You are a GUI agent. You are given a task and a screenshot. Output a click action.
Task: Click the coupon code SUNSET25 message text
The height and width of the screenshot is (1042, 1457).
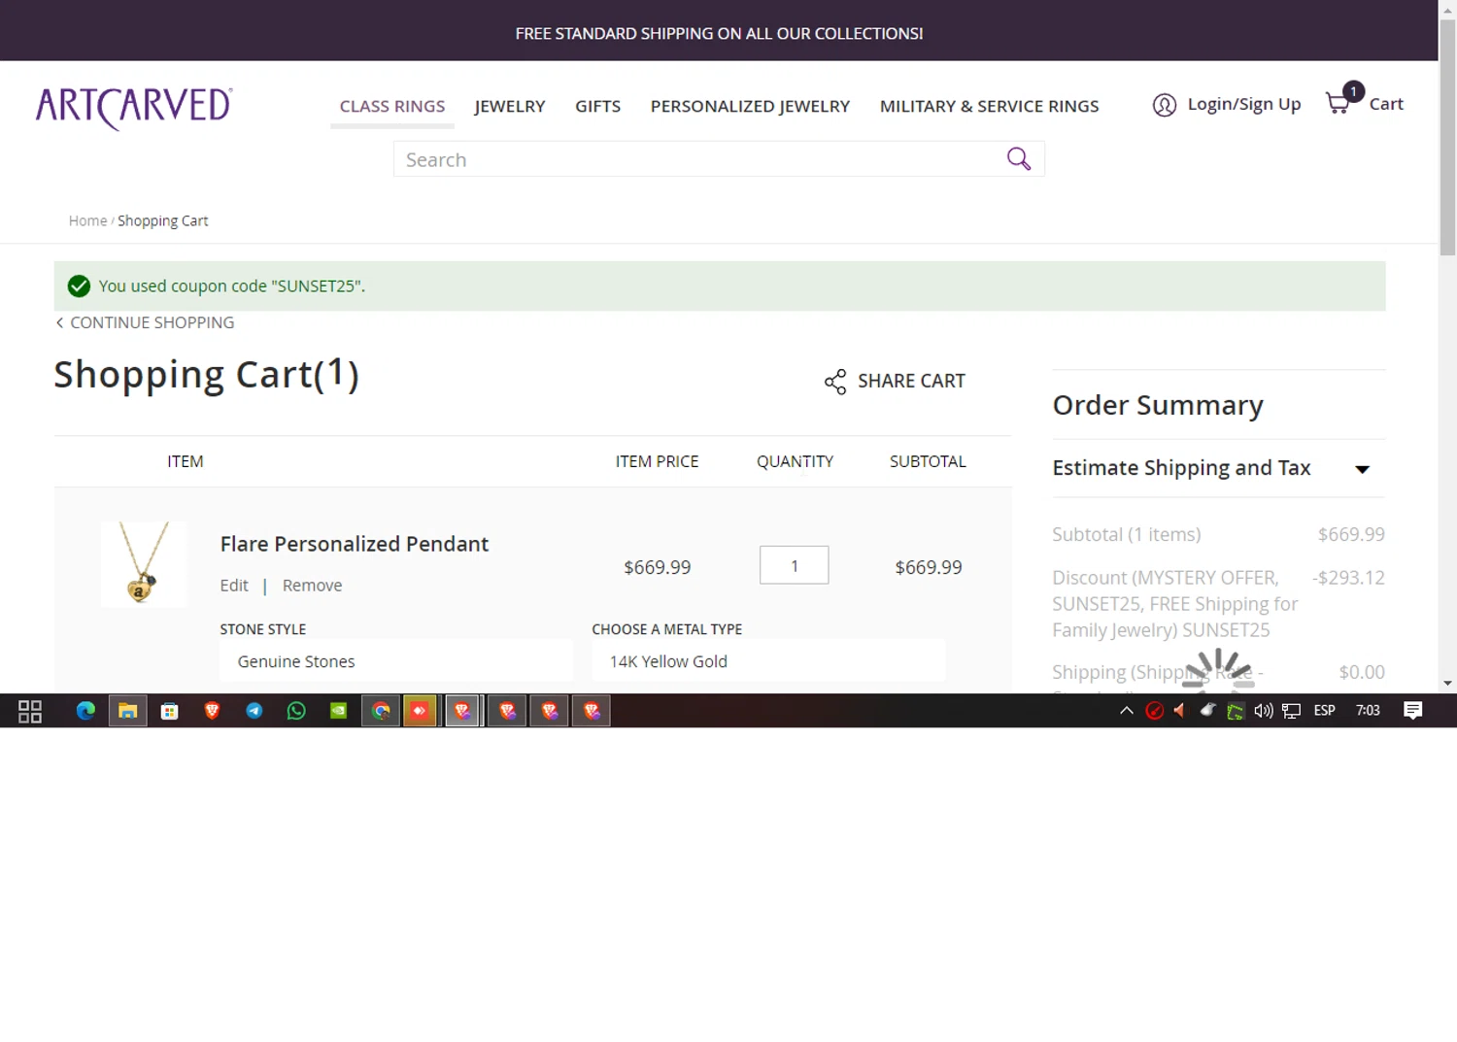231,286
